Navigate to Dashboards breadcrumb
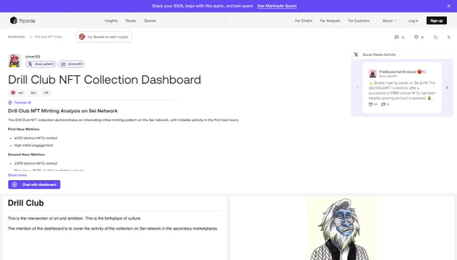The image size is (457, 260). point(16,37)
